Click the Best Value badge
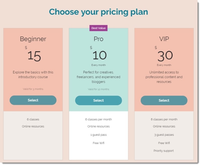The width and height of the screenshot is (201, 166). click(98, 28)
